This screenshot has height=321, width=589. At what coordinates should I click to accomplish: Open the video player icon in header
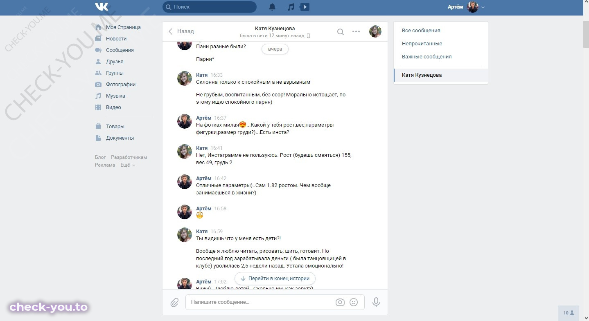click(x=304, y=7)
